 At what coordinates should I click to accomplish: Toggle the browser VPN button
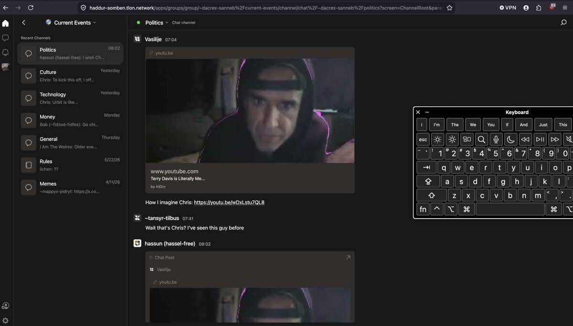click(x=508, y=8)
